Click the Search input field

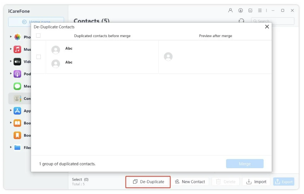click(274, 21)
